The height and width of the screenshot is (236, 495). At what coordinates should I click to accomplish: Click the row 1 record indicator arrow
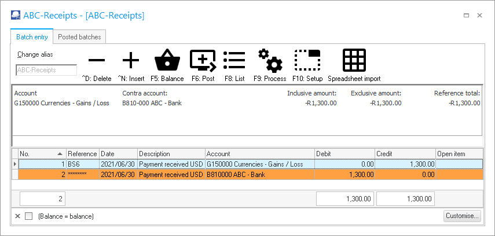click(14, 164)
